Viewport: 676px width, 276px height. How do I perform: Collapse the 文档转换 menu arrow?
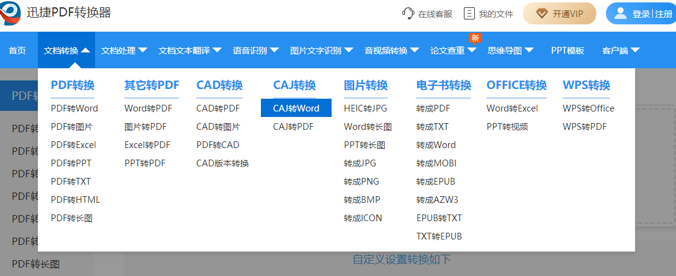coord(85,51)
